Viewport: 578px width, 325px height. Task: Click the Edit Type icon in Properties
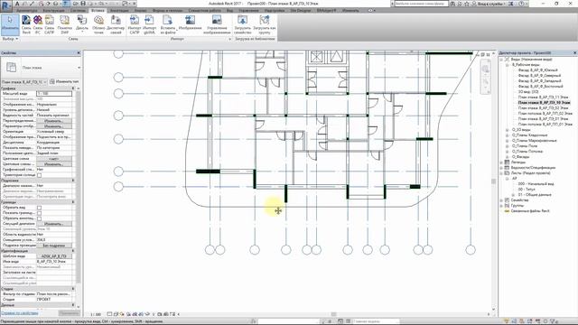pos(52,81)
